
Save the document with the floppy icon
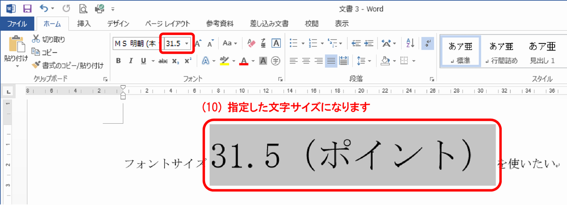[27, 9]
